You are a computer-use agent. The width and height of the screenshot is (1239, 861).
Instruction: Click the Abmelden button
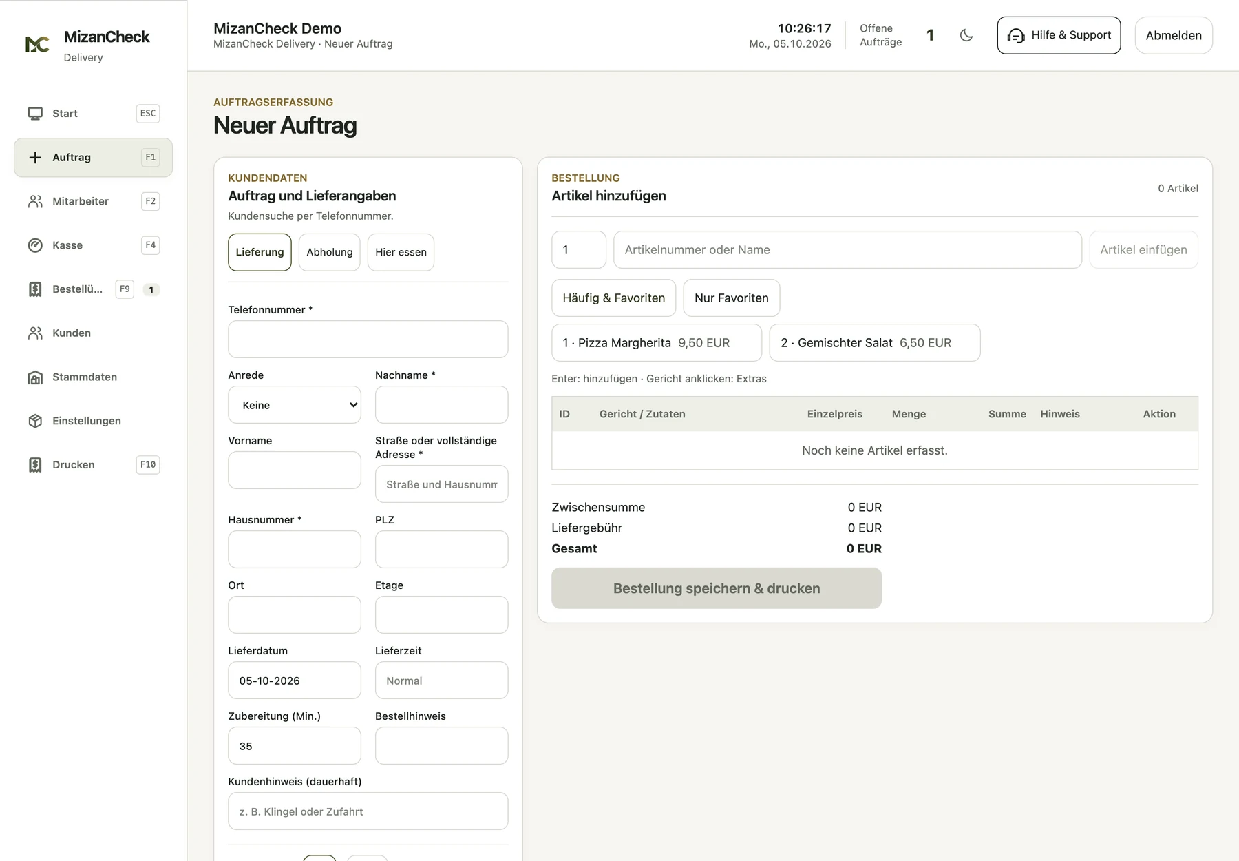coord(1174,35)
